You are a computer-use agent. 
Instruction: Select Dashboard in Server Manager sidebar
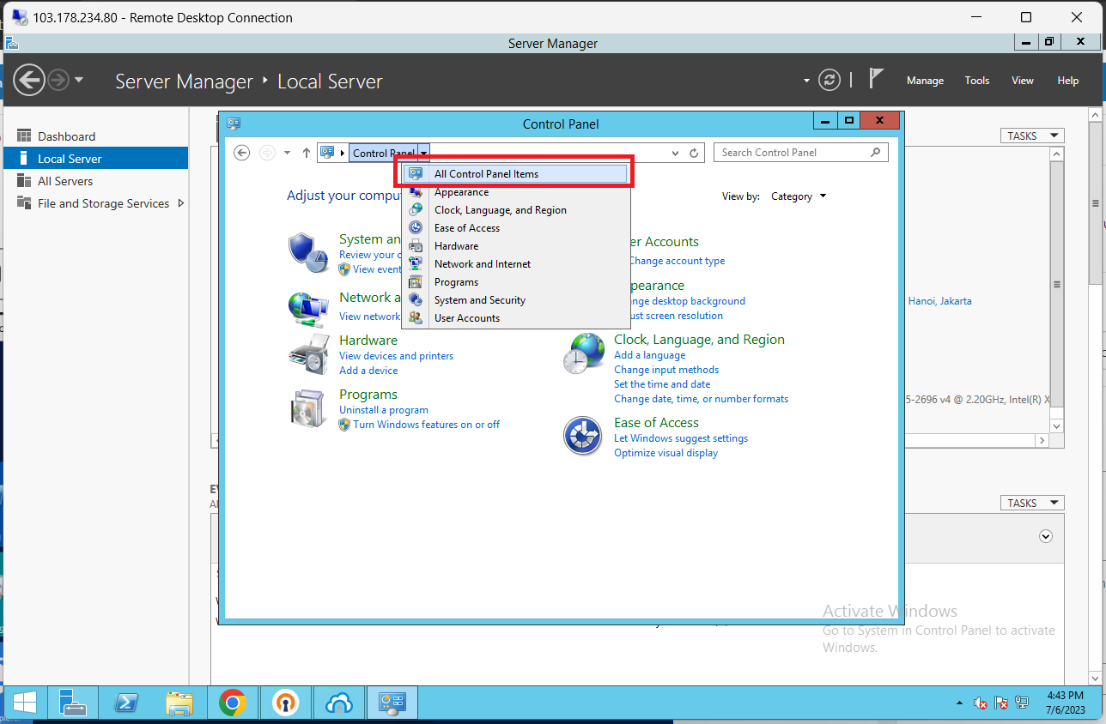click(95, 136)
